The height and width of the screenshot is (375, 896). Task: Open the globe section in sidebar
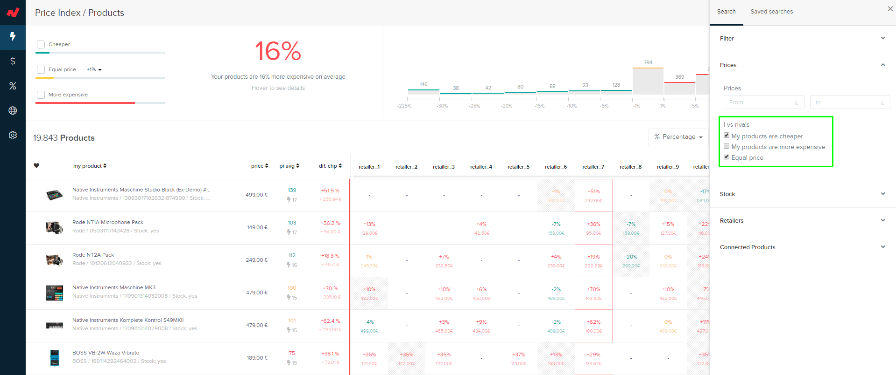click(13, 110)
